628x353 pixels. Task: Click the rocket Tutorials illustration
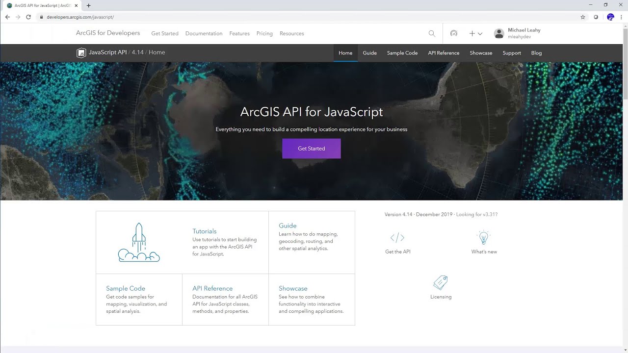click(x=139, y=242)
